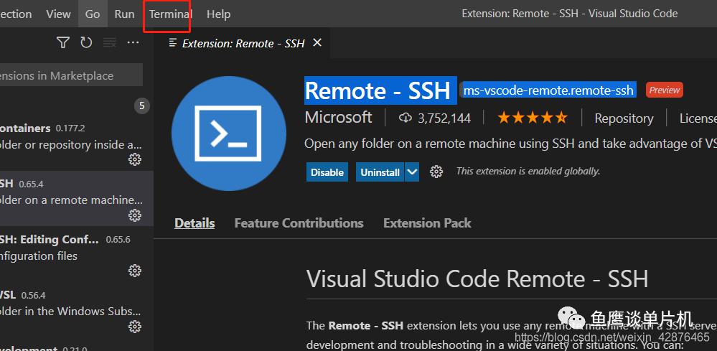This screenshot has height=351, width=717.
Task: Click the five-star rating
Action: tap(533, 118)
